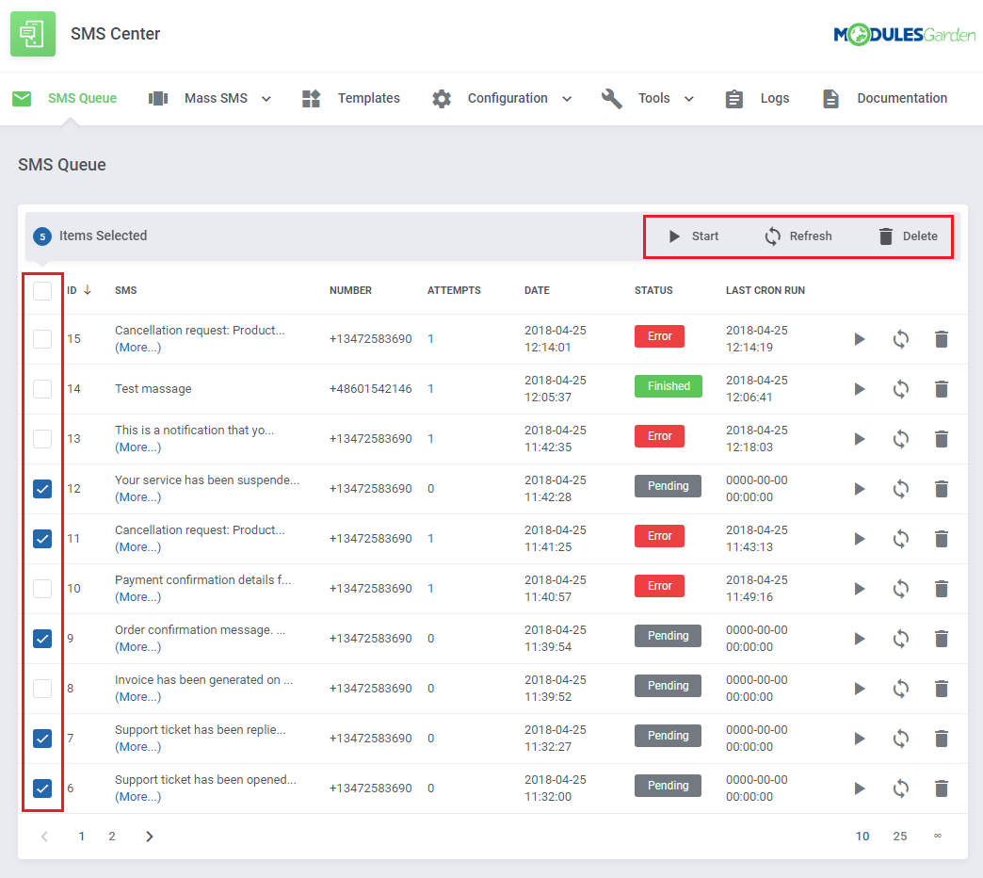Open the SMS Queue tab
The width and height of the screenshot is (983, 878).
tap(65, 99)
